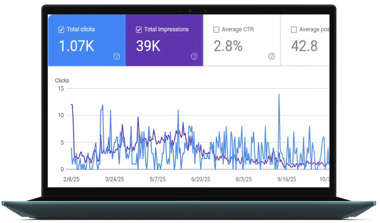The width and height of the screenshot is (380, 223).
Task: Click the 39K total impressions value
Action: coord(148,46)
